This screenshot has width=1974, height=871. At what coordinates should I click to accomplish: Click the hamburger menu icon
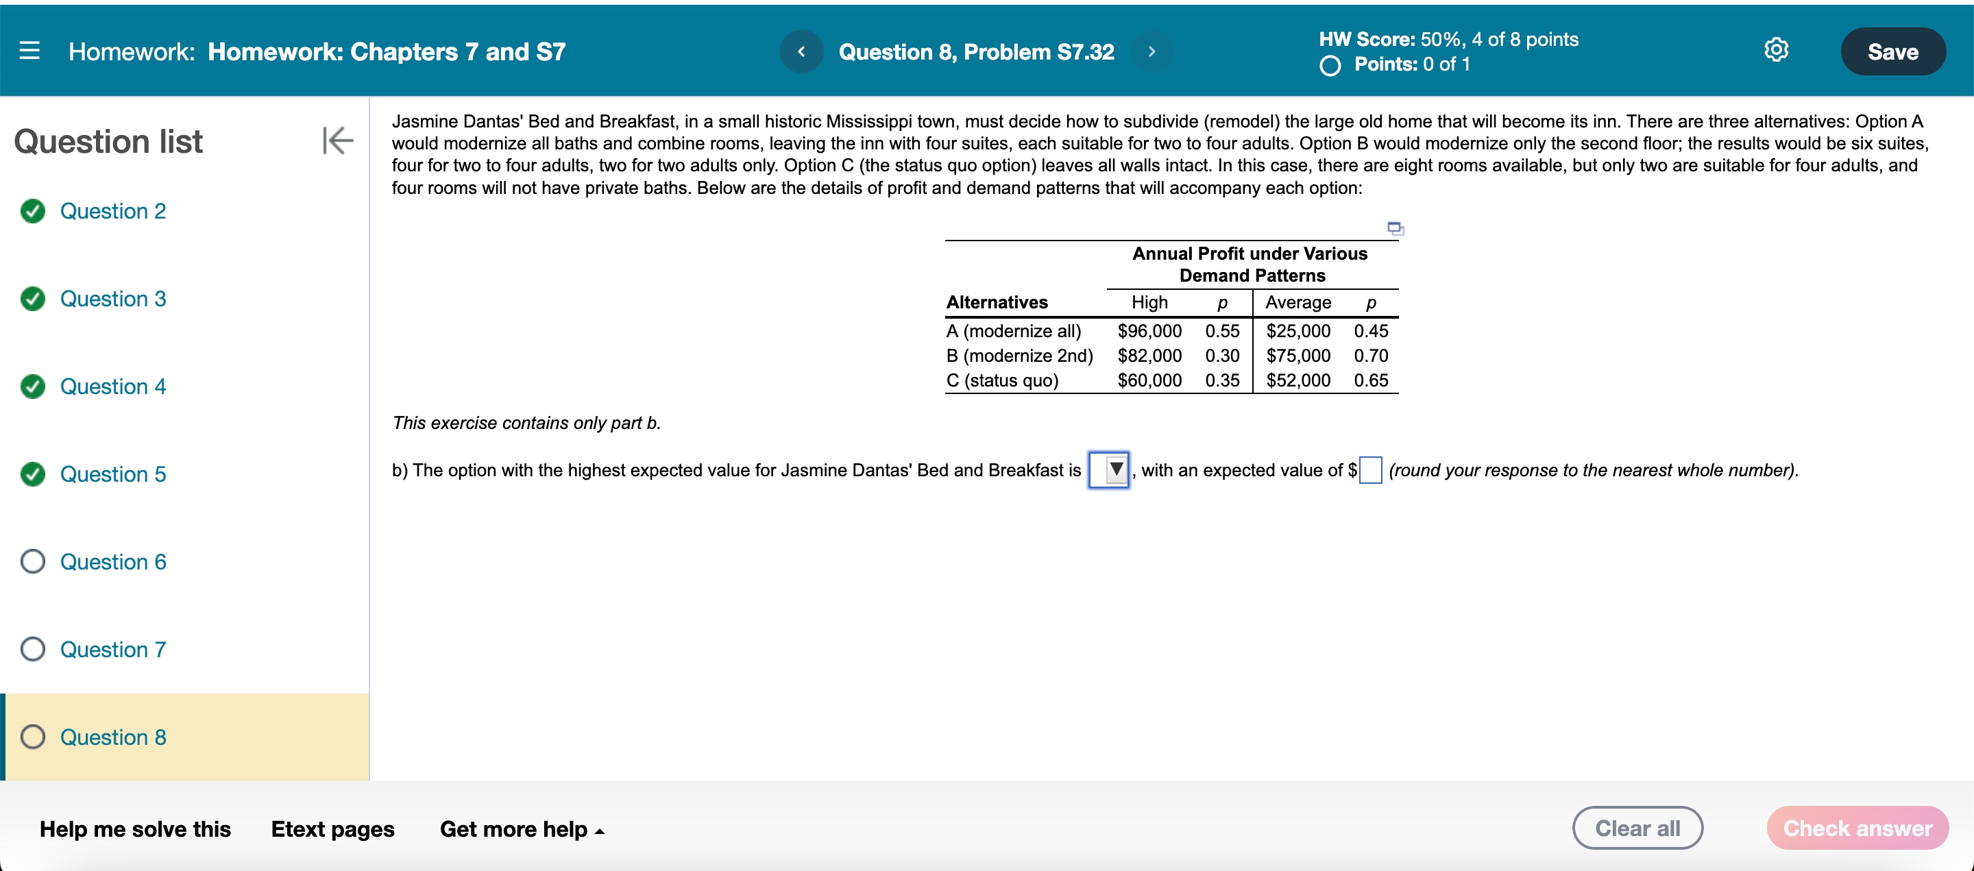(29, 50)
